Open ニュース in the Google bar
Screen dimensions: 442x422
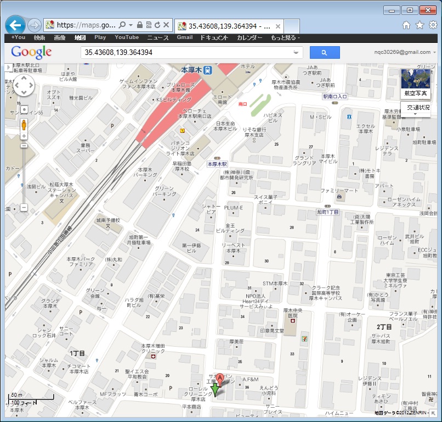[x=158, y=37]
